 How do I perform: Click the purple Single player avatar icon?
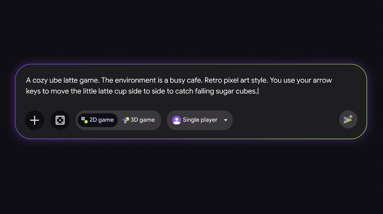tap(177, 120)
